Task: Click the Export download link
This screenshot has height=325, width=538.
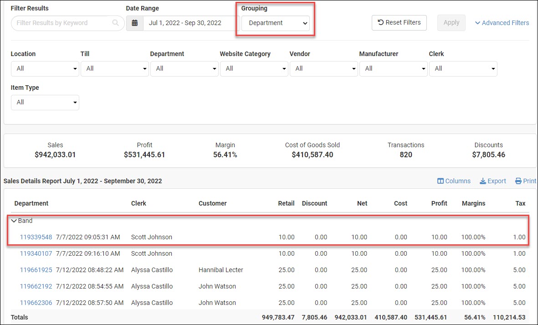Action: [492, 181]
